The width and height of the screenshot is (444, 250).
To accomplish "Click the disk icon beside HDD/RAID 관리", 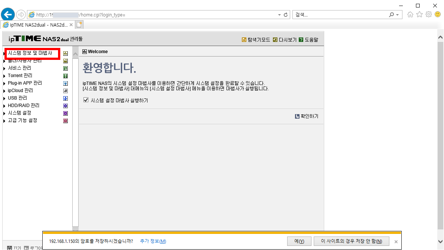I will [66, 106].
